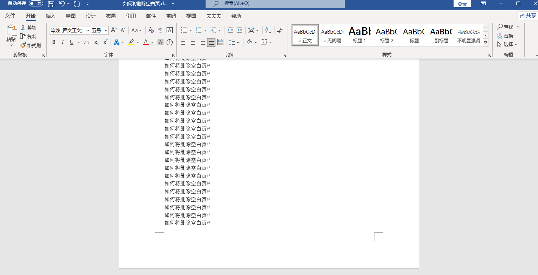The height and width of the screenshot is (275, 538).
Task: Open Ribbon Display Options in the title bar
Action: [x=483, y=4]
